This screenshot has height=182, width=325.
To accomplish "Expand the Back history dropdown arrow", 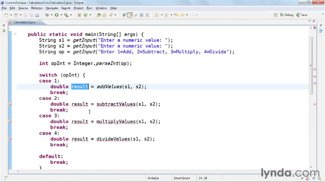I will (187, 15).
